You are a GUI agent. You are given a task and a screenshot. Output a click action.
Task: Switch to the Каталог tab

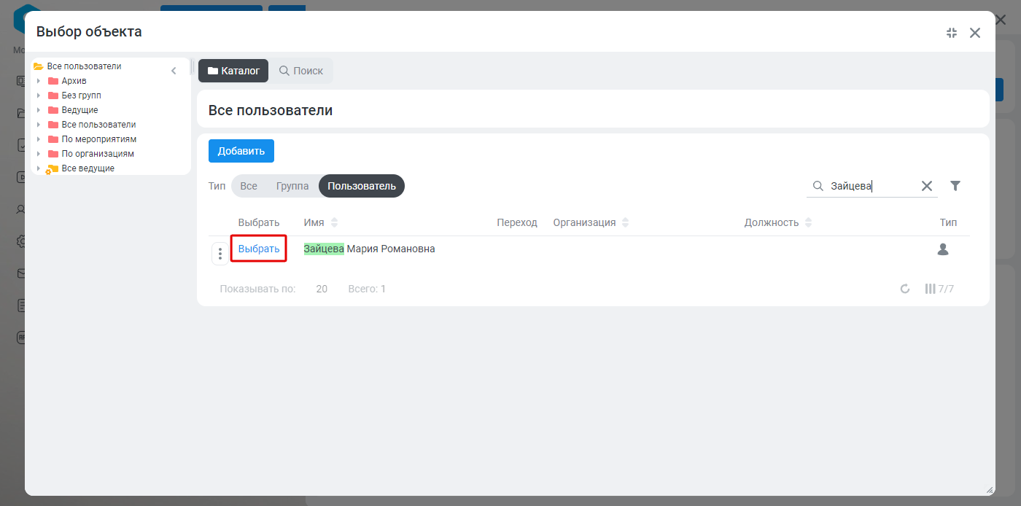(233, 71)
